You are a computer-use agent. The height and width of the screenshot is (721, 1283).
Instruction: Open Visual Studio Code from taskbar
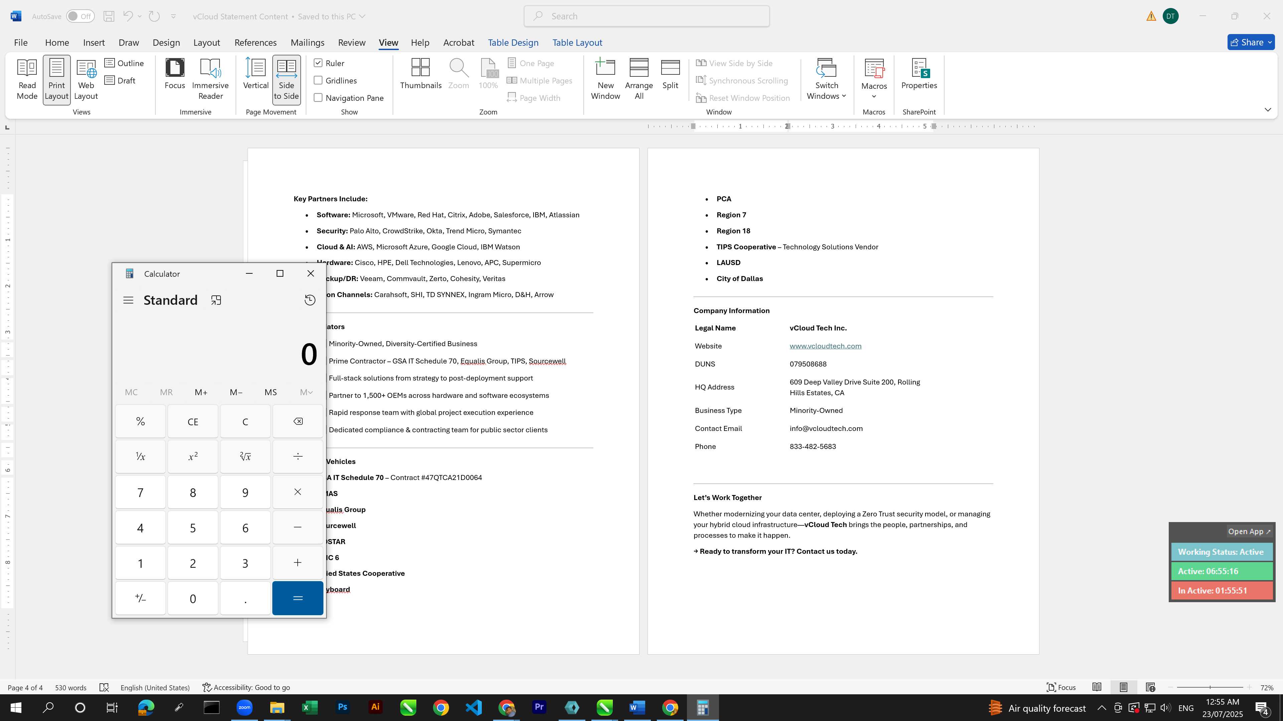pyautogui.click(x=473, y=708)
